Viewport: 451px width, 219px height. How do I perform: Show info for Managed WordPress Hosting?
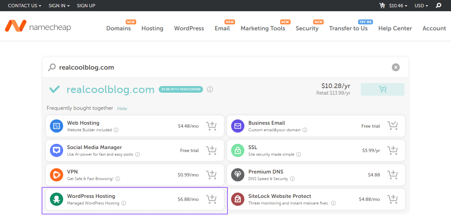[124, 203]
